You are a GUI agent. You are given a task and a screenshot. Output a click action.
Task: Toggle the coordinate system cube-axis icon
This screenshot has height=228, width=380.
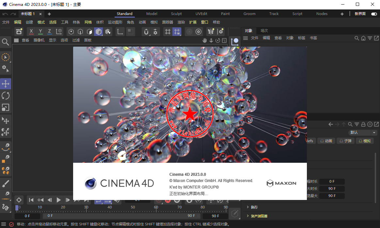pyautogui.click(x=59, y=31)
